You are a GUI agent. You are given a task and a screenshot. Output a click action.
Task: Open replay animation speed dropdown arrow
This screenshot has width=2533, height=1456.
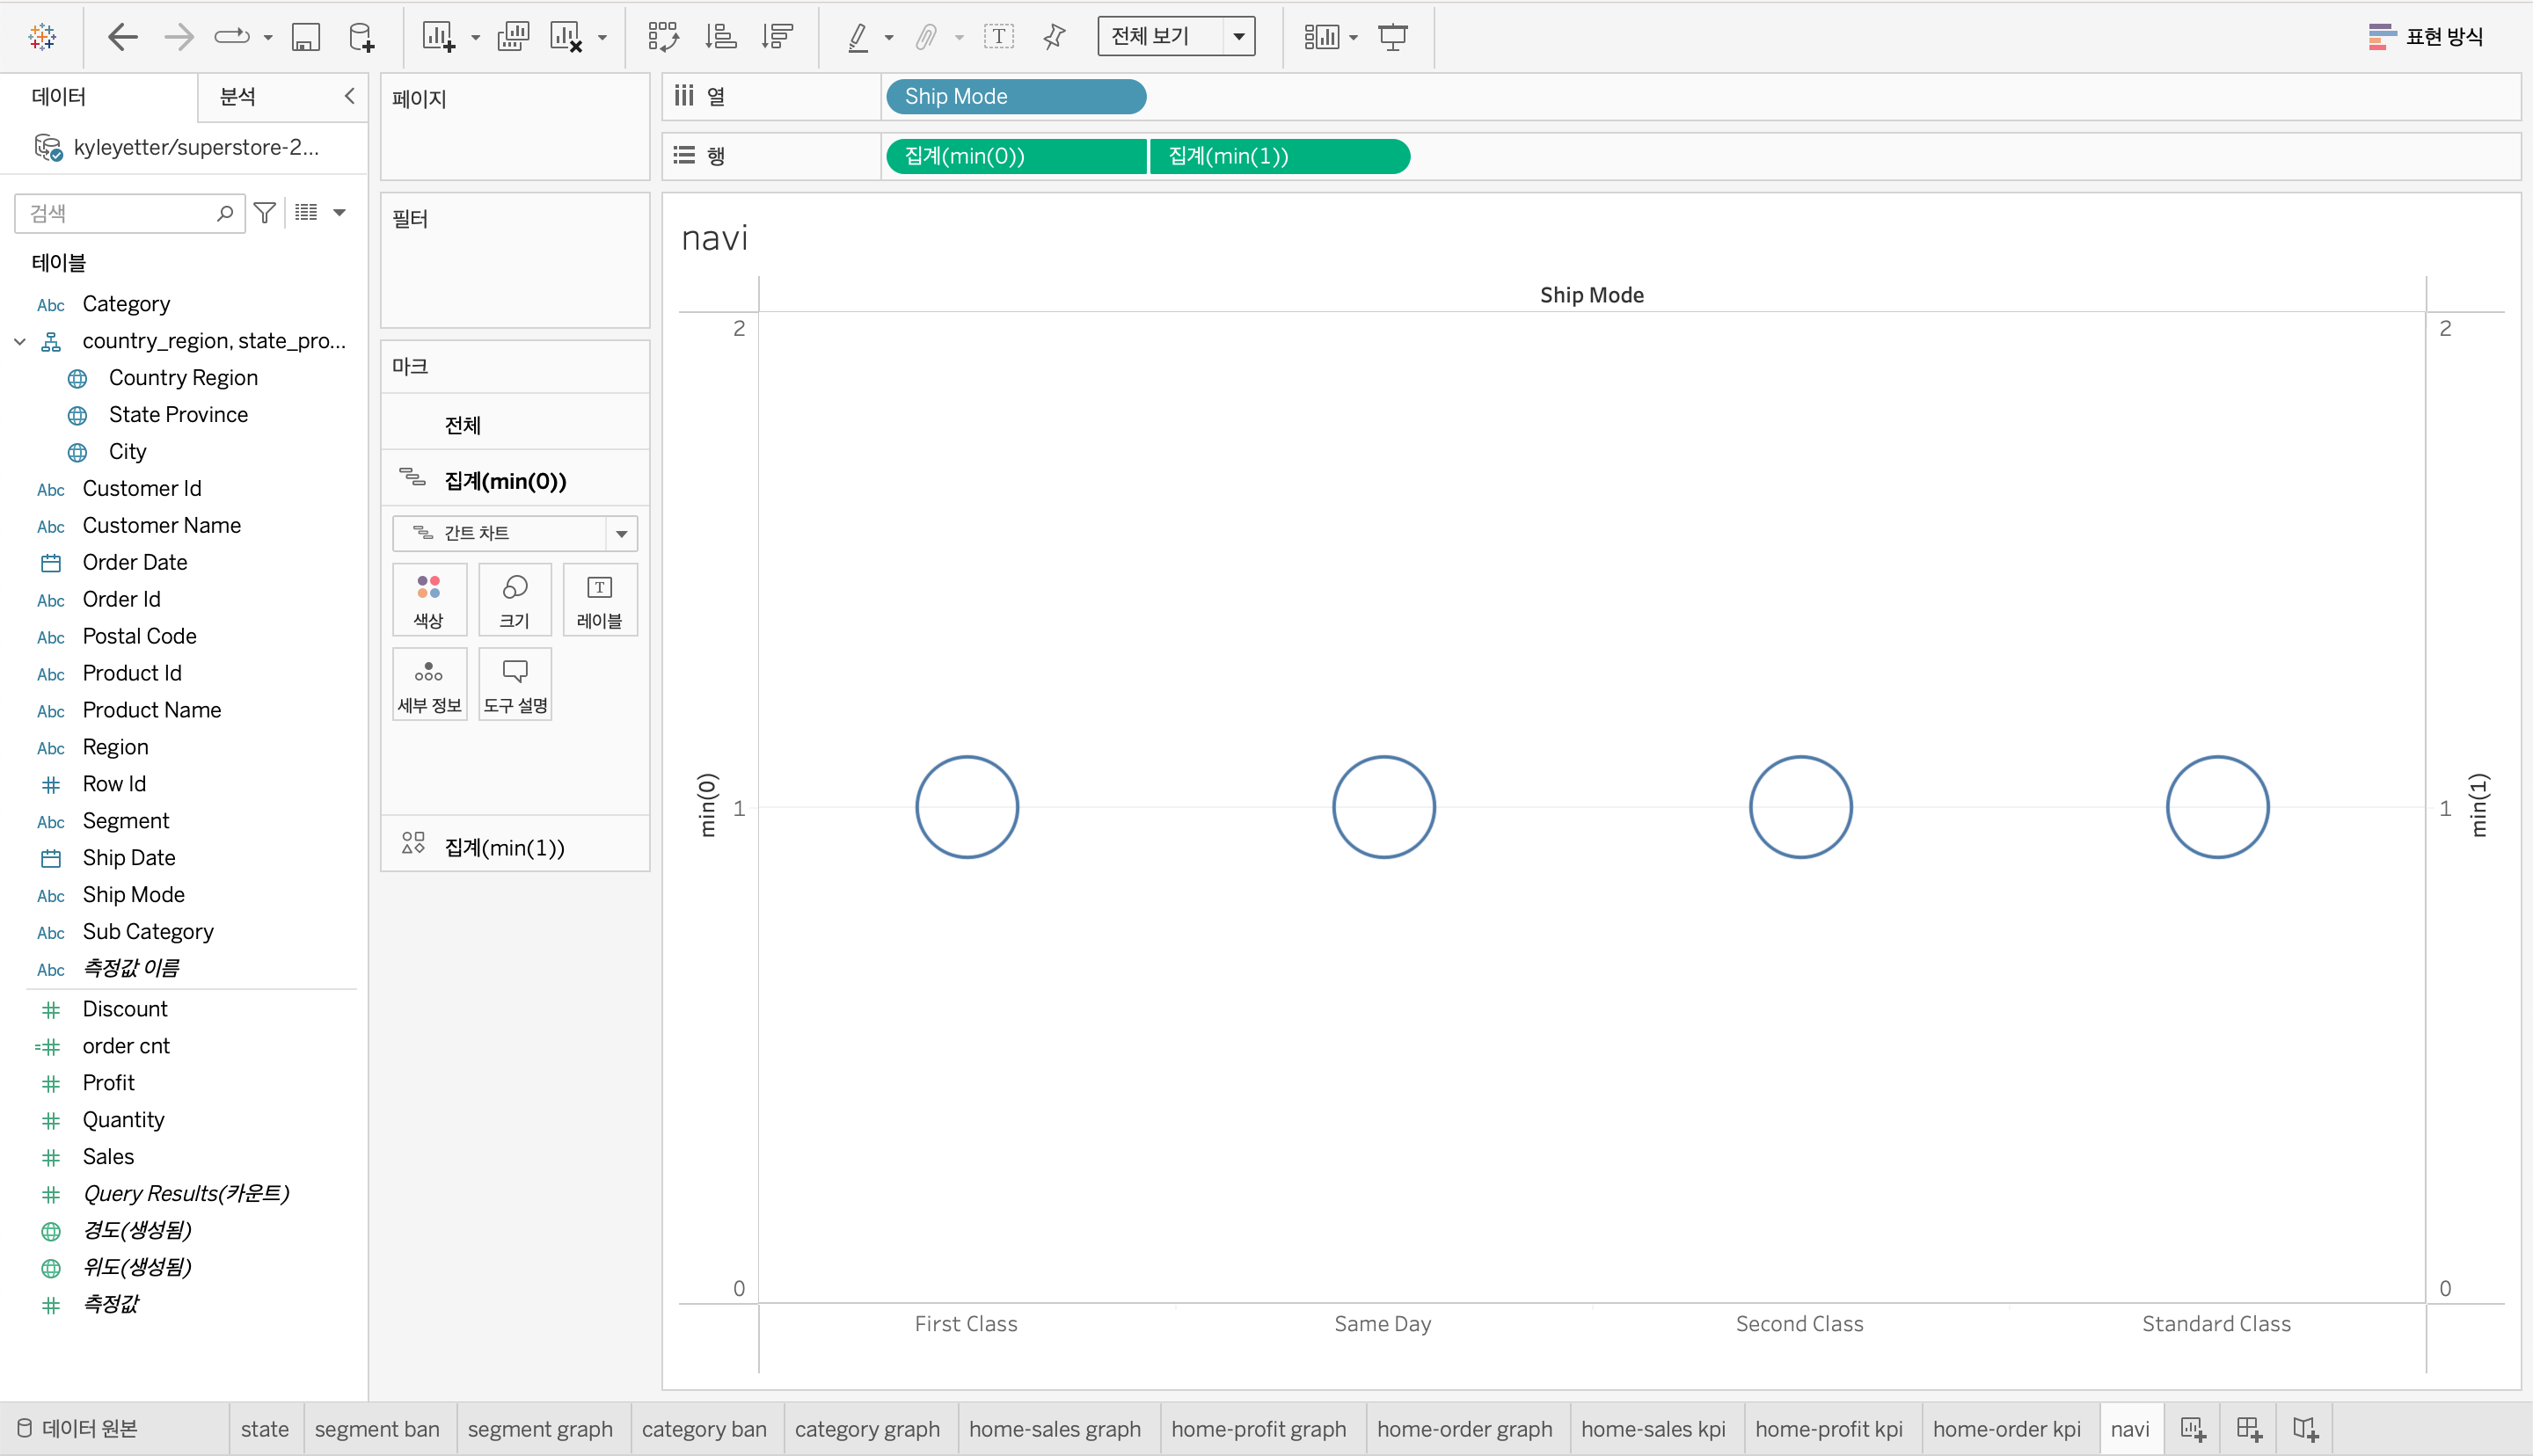[x=268, y=38]
